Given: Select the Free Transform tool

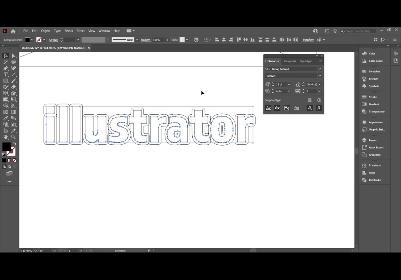Looking at the screenshot, I should pos(13,100).
